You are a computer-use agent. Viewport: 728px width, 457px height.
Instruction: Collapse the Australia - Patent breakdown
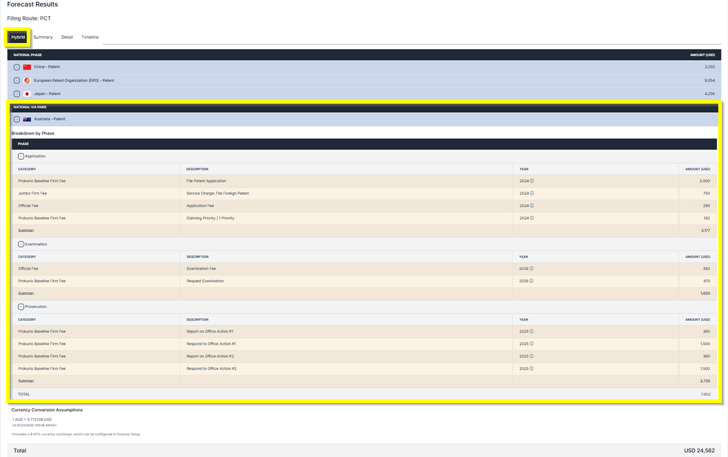click(16, 119)
